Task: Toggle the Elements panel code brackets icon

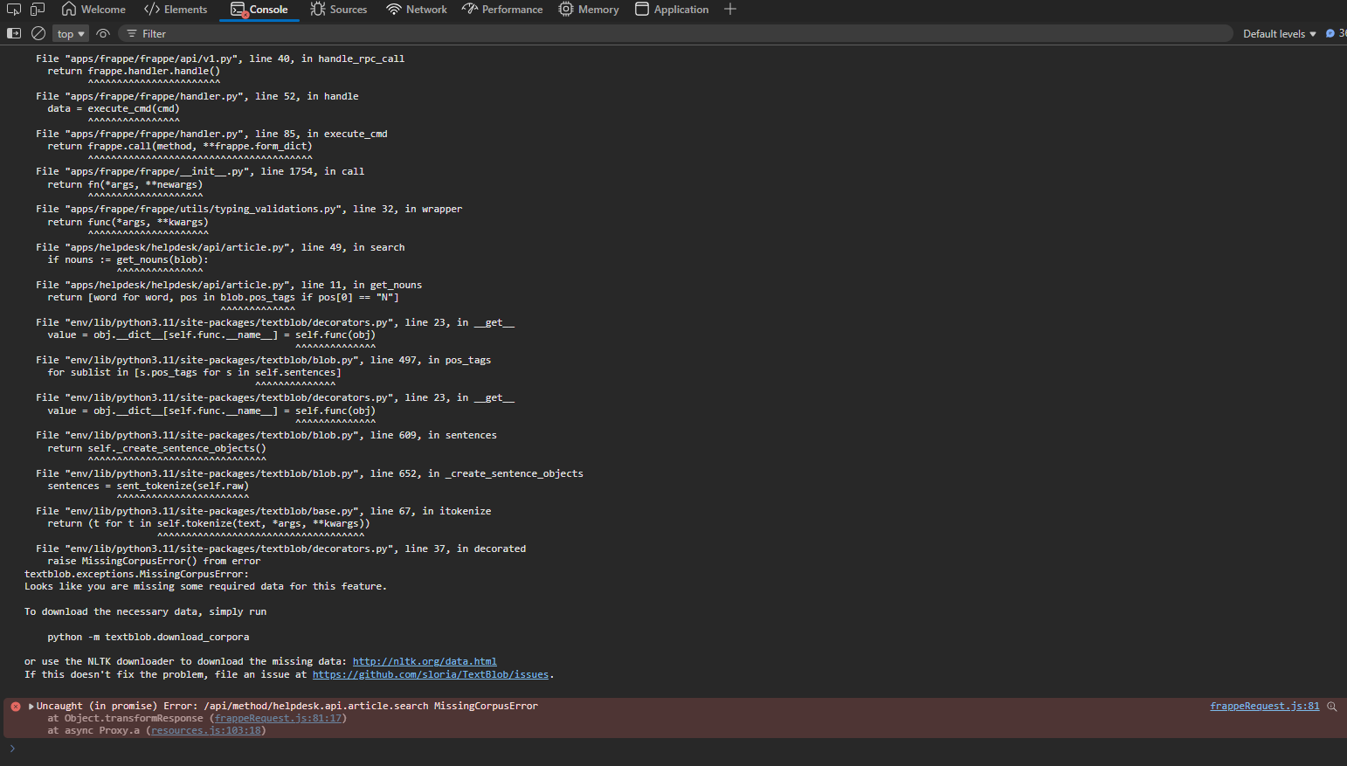Action: (149, 9)
